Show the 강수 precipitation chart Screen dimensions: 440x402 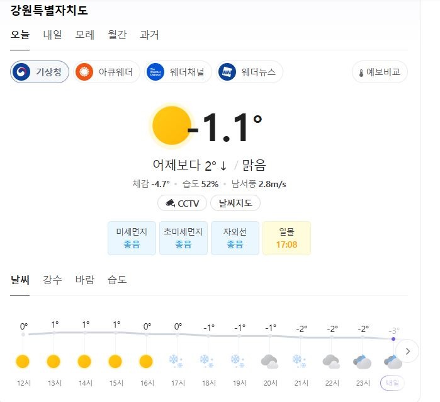tap(52, 280)
